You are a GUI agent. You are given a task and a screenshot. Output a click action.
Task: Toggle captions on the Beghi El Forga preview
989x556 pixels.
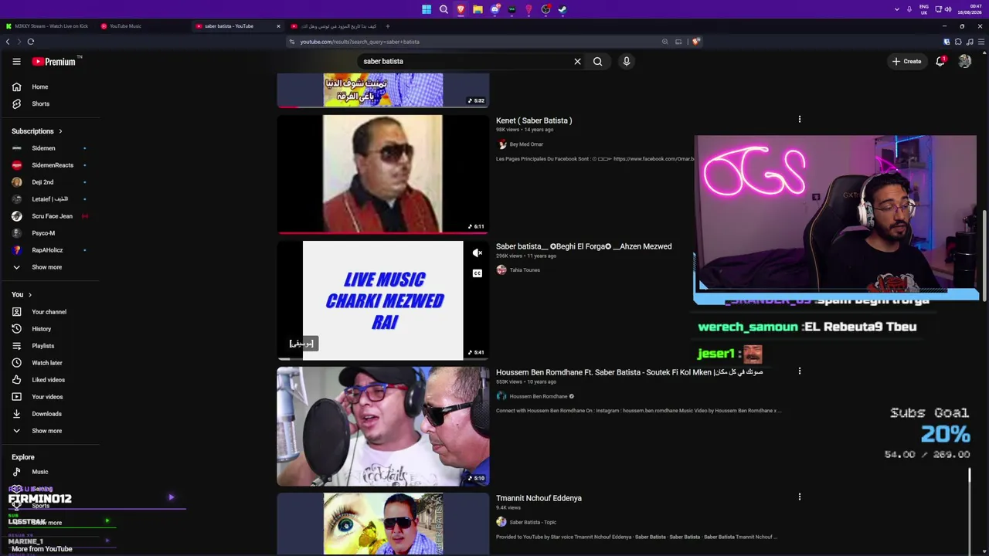478,273
